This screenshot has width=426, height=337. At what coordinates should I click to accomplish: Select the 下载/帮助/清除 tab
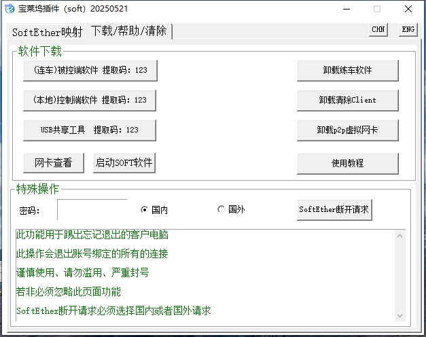click(x=129, y=31)
